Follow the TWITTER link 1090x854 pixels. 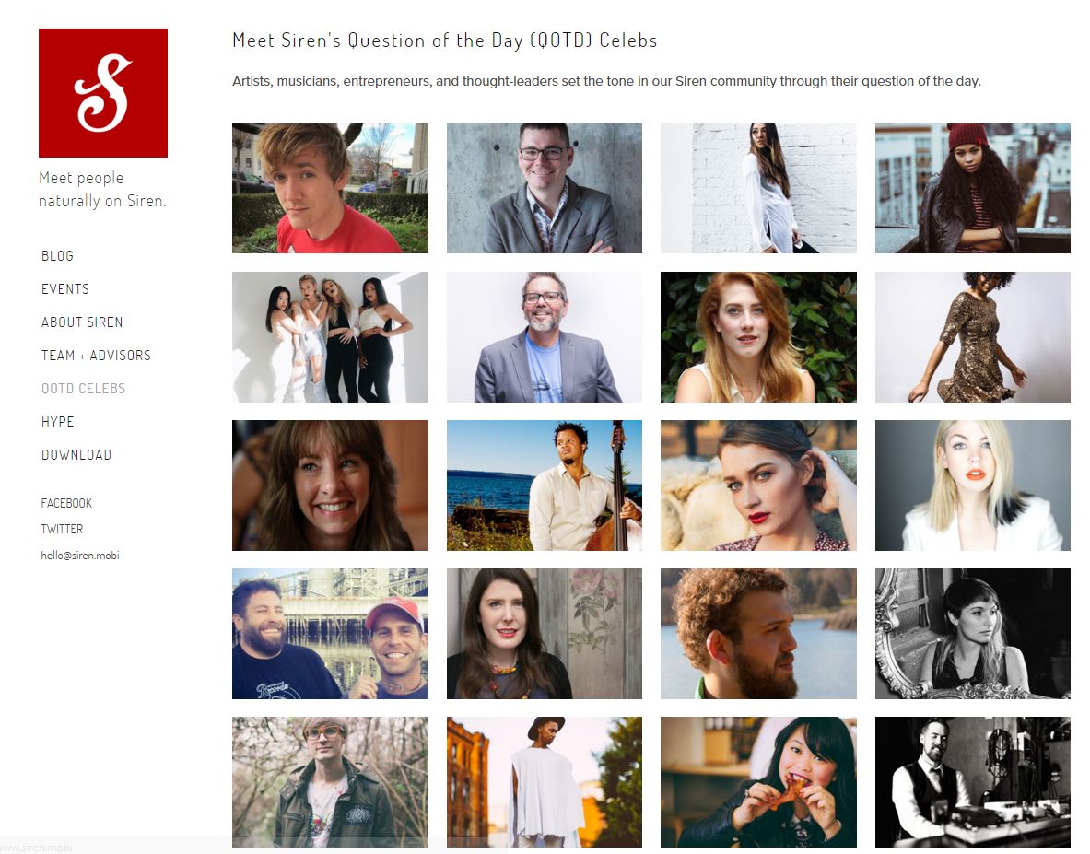click(x=62, y=529)
